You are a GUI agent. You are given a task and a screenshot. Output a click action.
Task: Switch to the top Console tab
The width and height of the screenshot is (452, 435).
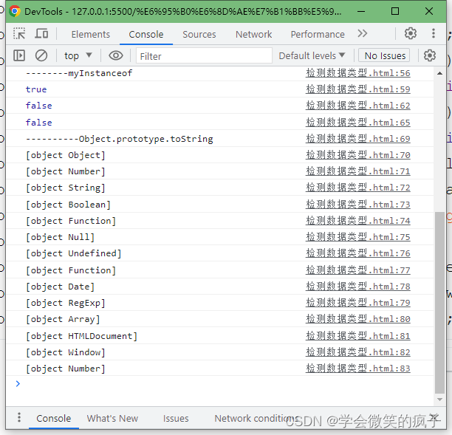tap(145, 34)
